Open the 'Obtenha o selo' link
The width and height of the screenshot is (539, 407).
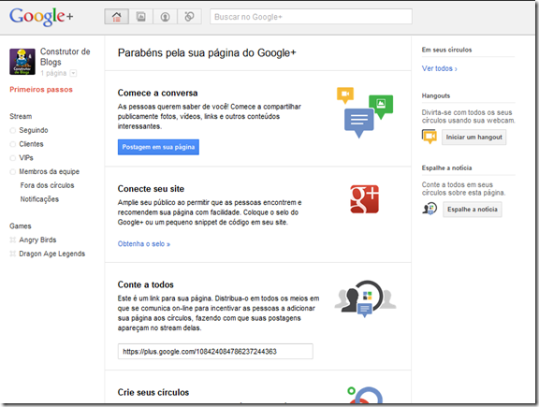point(144,244)
